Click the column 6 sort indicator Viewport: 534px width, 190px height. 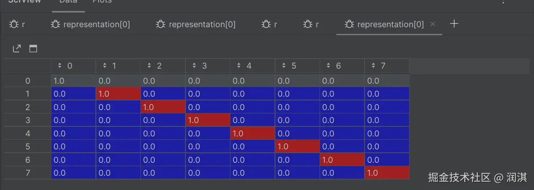pyautogui.click(x=328, y=66)
